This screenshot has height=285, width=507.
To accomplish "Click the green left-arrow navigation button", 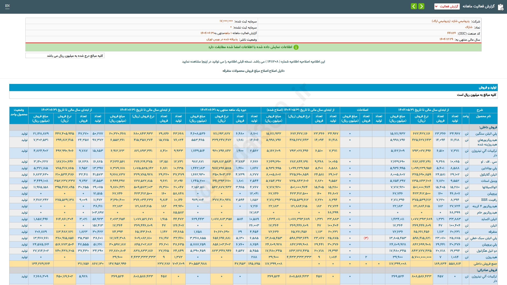I will click(414, 6).
